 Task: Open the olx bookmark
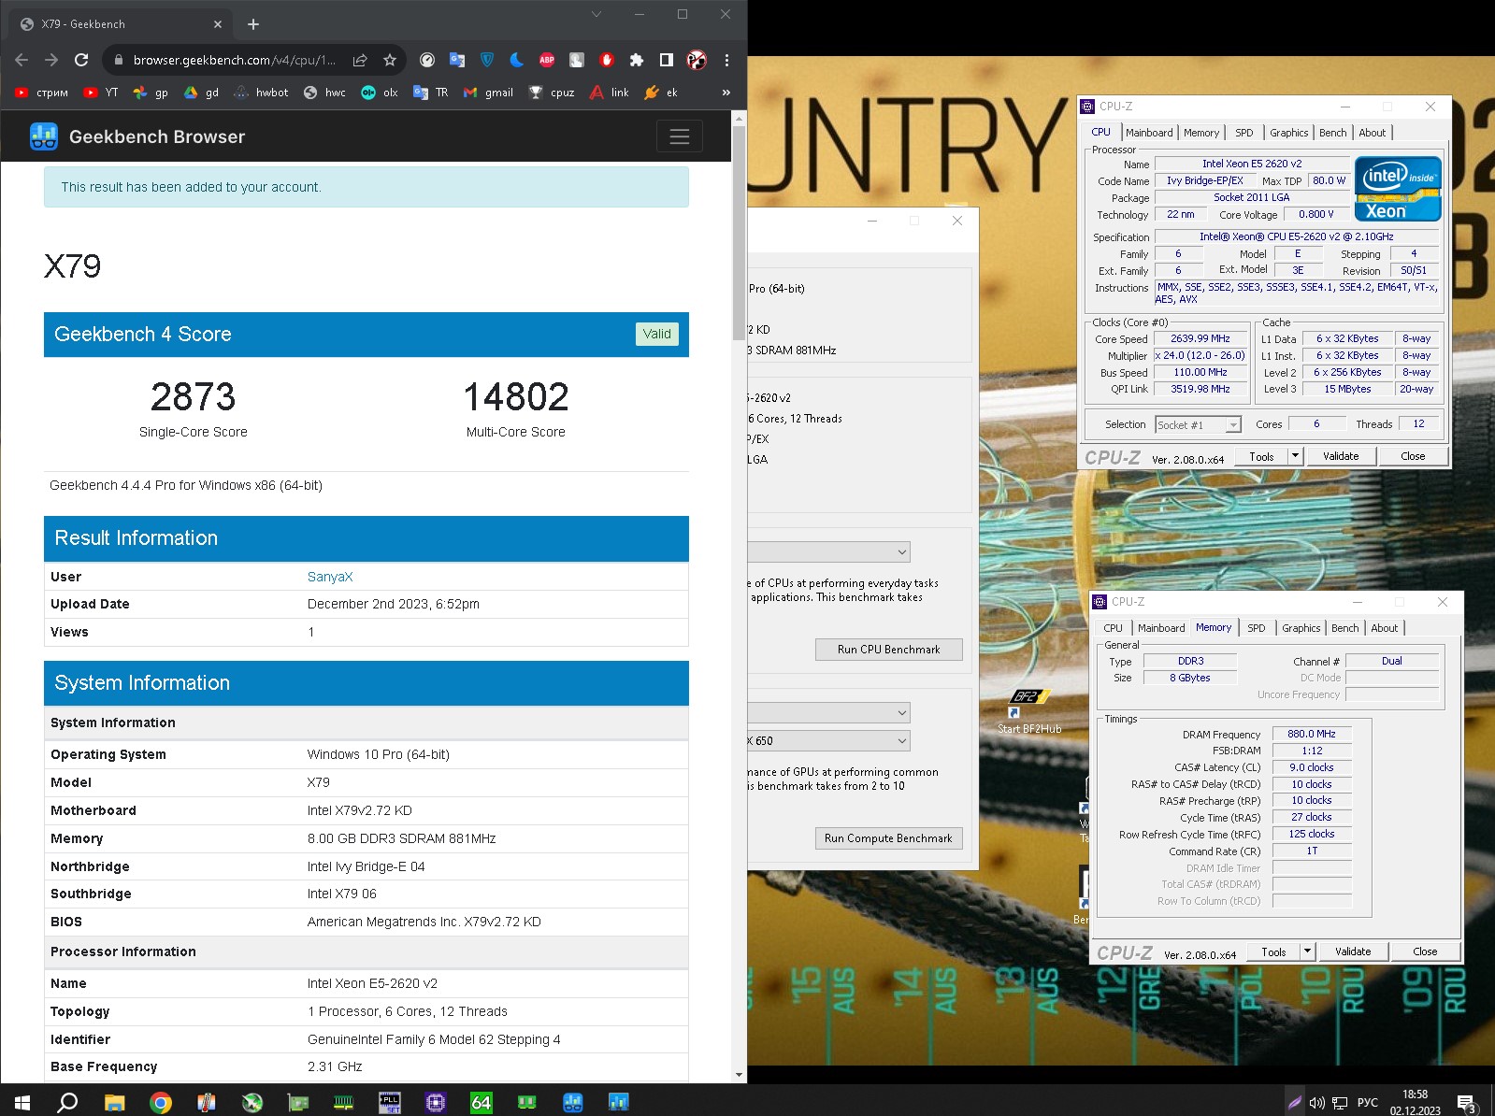(380, 93)
